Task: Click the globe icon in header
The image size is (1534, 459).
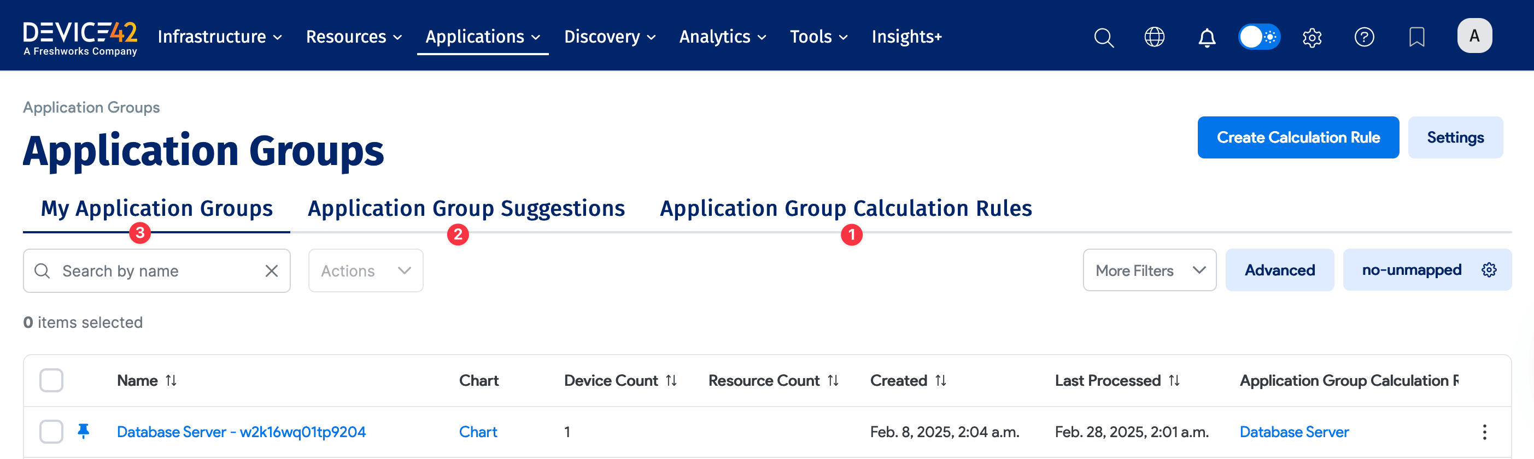Action: [x=1154, y=37]
